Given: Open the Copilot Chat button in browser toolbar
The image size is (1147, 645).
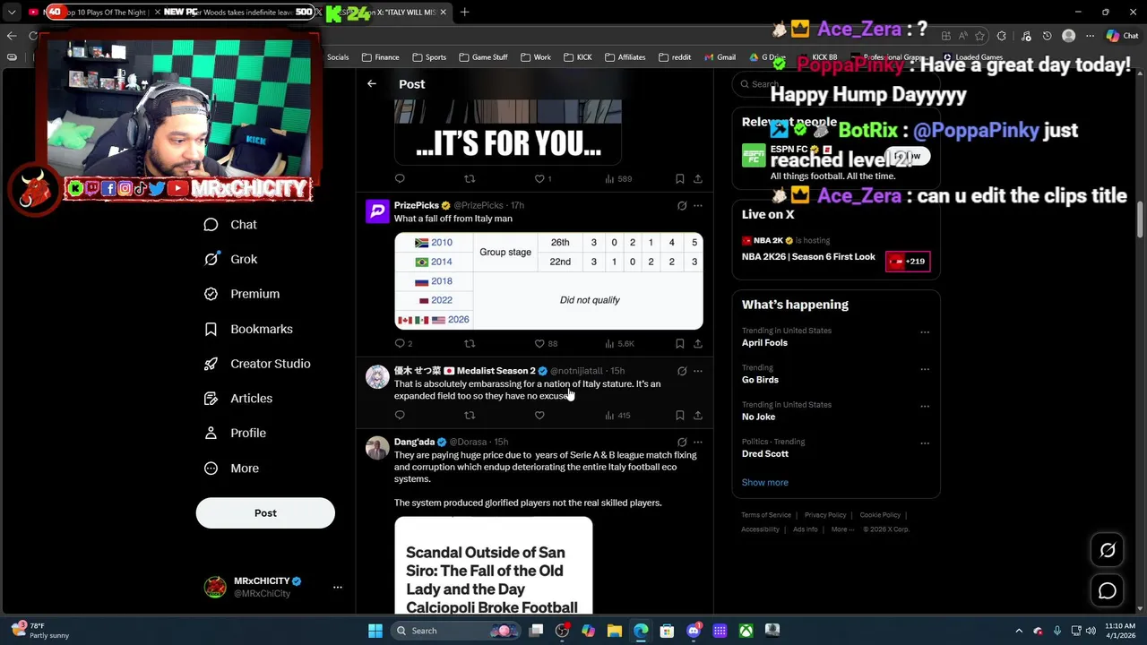Looking at the screenshot, I should pyautogui.click(x=1122, y=36).
